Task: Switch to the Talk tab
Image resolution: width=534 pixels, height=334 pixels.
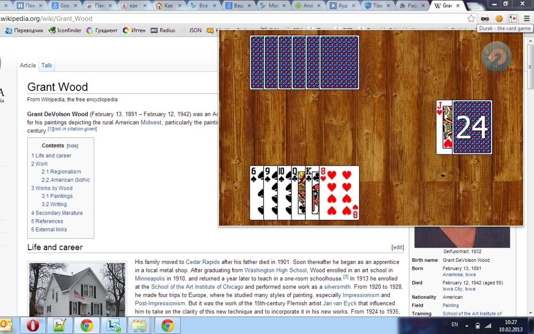Action: [47, 66]
